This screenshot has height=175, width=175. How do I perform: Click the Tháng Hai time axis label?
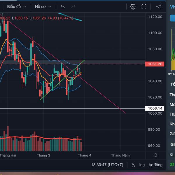pos(8,155)
